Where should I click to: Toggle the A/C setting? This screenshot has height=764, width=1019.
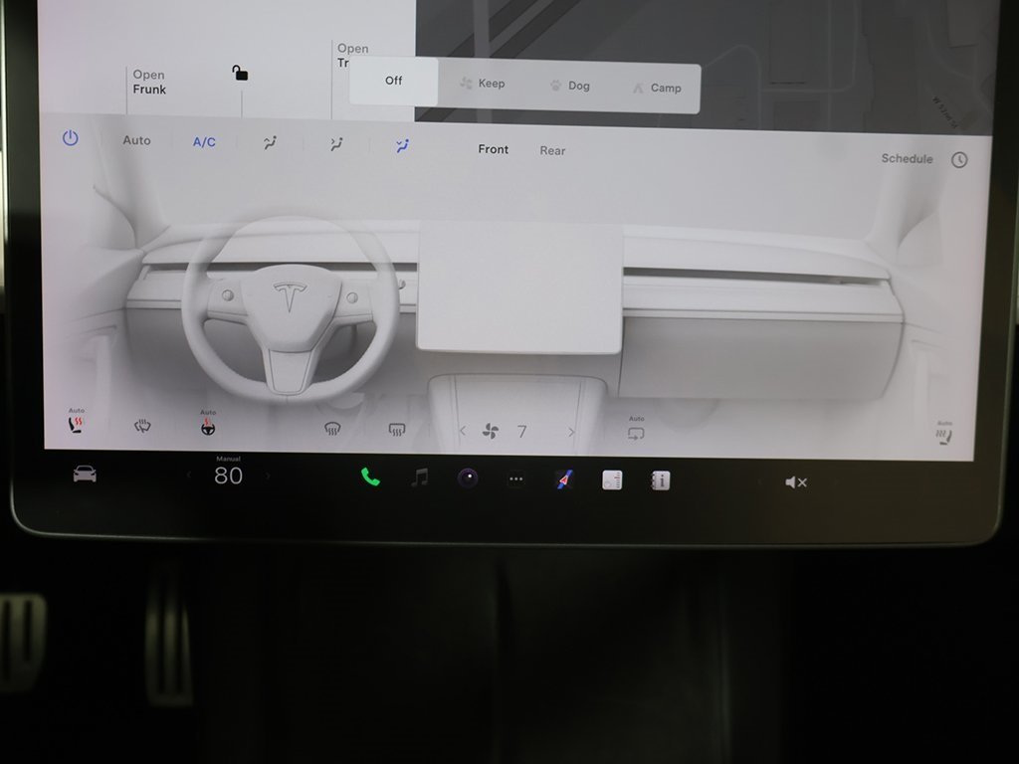tap(204, 142)
